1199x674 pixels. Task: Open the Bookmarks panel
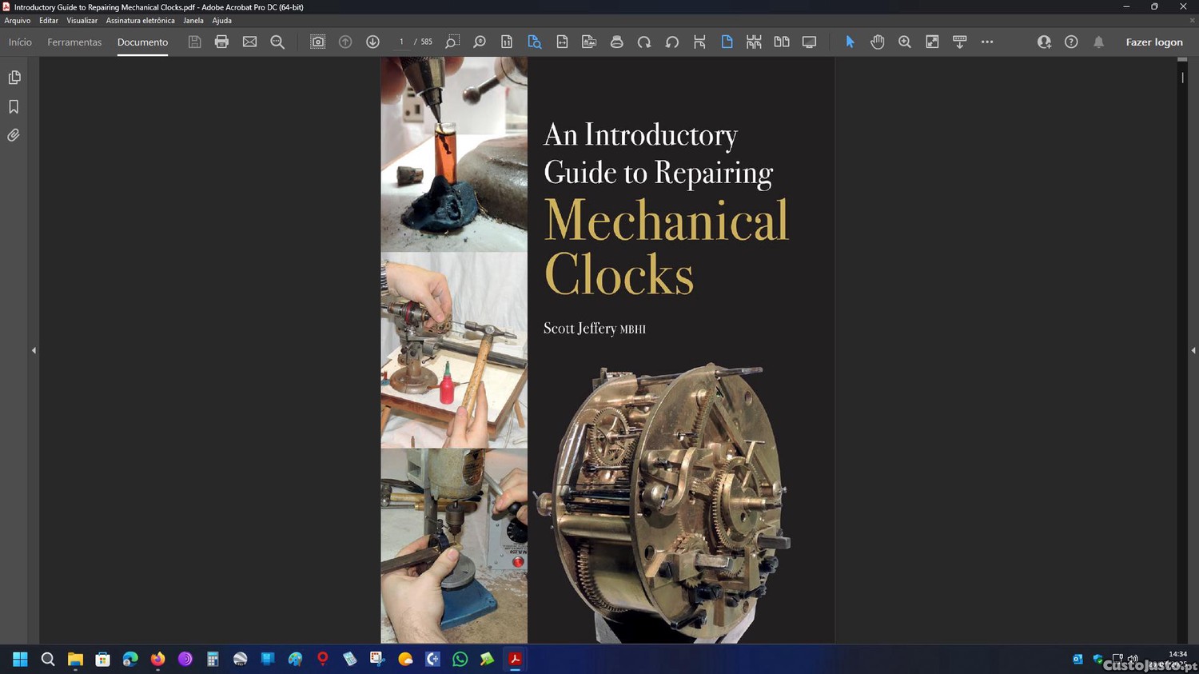pyautogui.click(x=14, y=106)
